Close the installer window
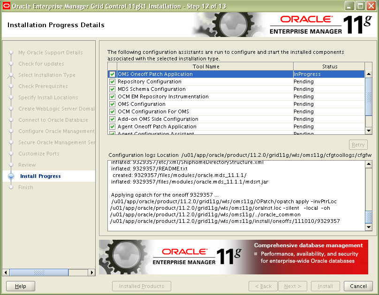The width and height of the screenshot is (379, 295). point(371,6)
